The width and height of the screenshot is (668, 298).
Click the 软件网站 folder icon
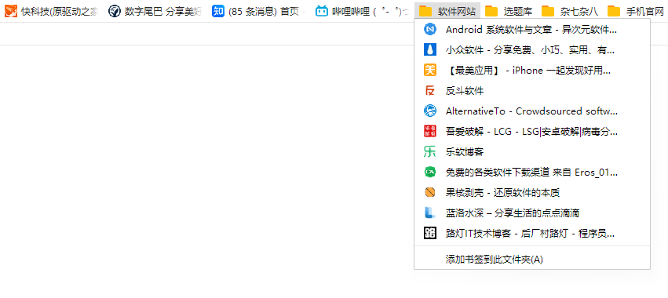click(425, 12)
